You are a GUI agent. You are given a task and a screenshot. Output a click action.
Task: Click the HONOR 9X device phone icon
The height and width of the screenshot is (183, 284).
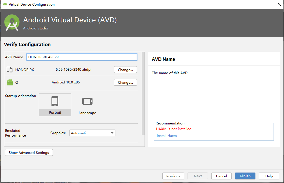click(x=10, y=70)
